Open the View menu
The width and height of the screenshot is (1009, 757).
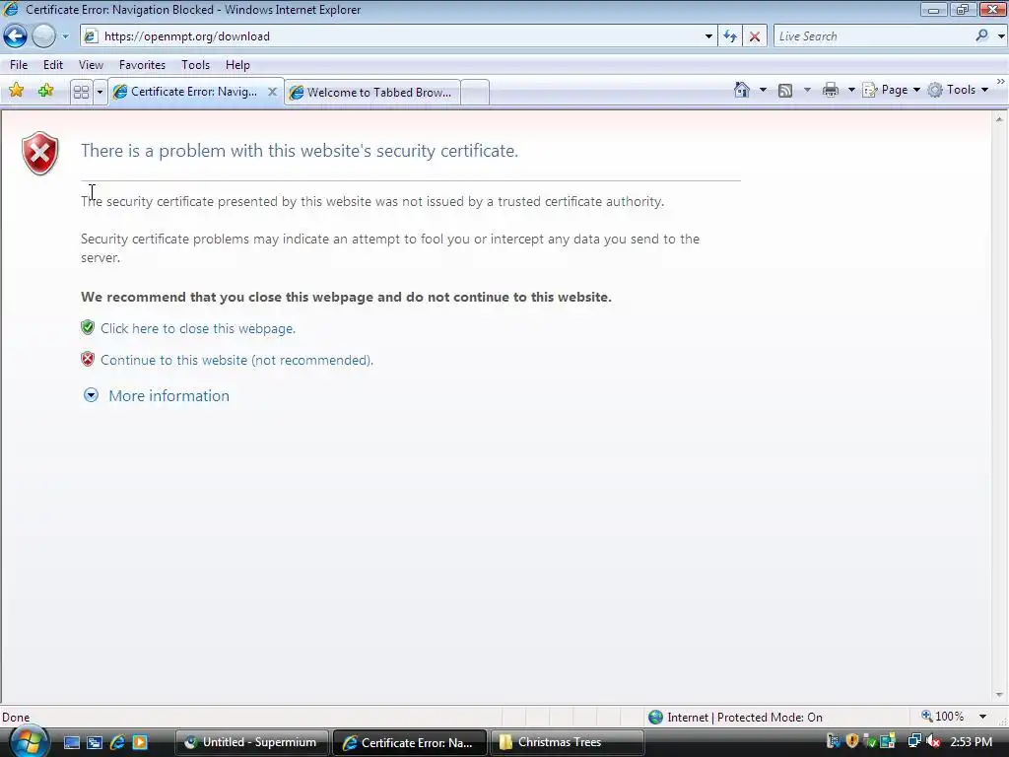coord(91,65)
